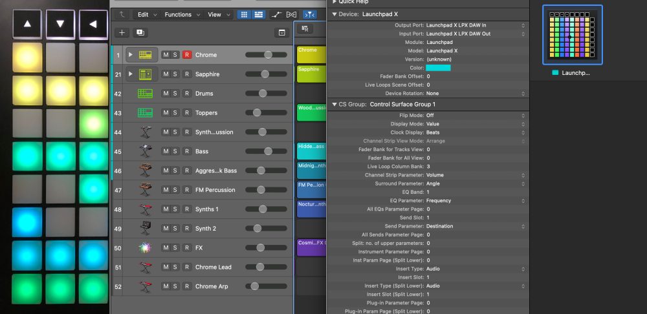Click the Aggressive Bass track synth icon
647x314 pixels.
point(145,170)
